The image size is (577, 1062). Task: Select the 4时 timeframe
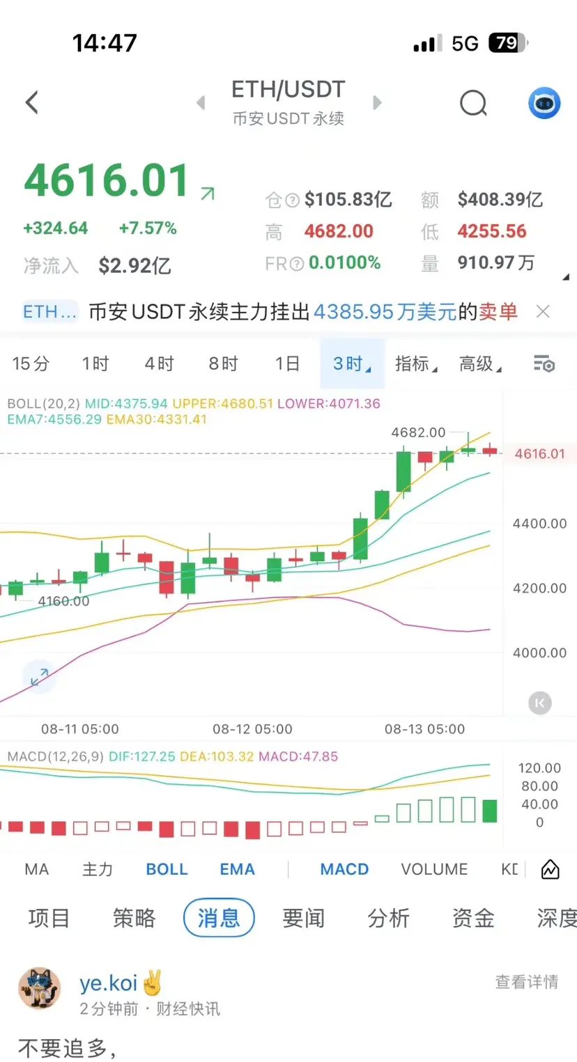pyautogui.click(x=159, y=364)
